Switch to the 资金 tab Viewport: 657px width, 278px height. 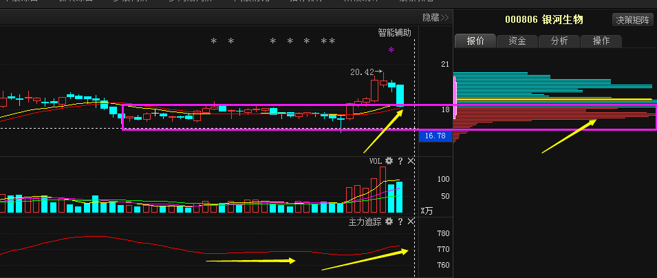click(517, 41)
